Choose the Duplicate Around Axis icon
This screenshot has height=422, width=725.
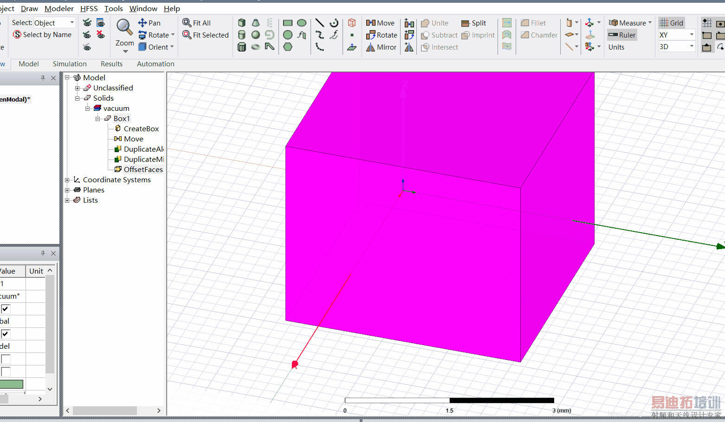409,35
